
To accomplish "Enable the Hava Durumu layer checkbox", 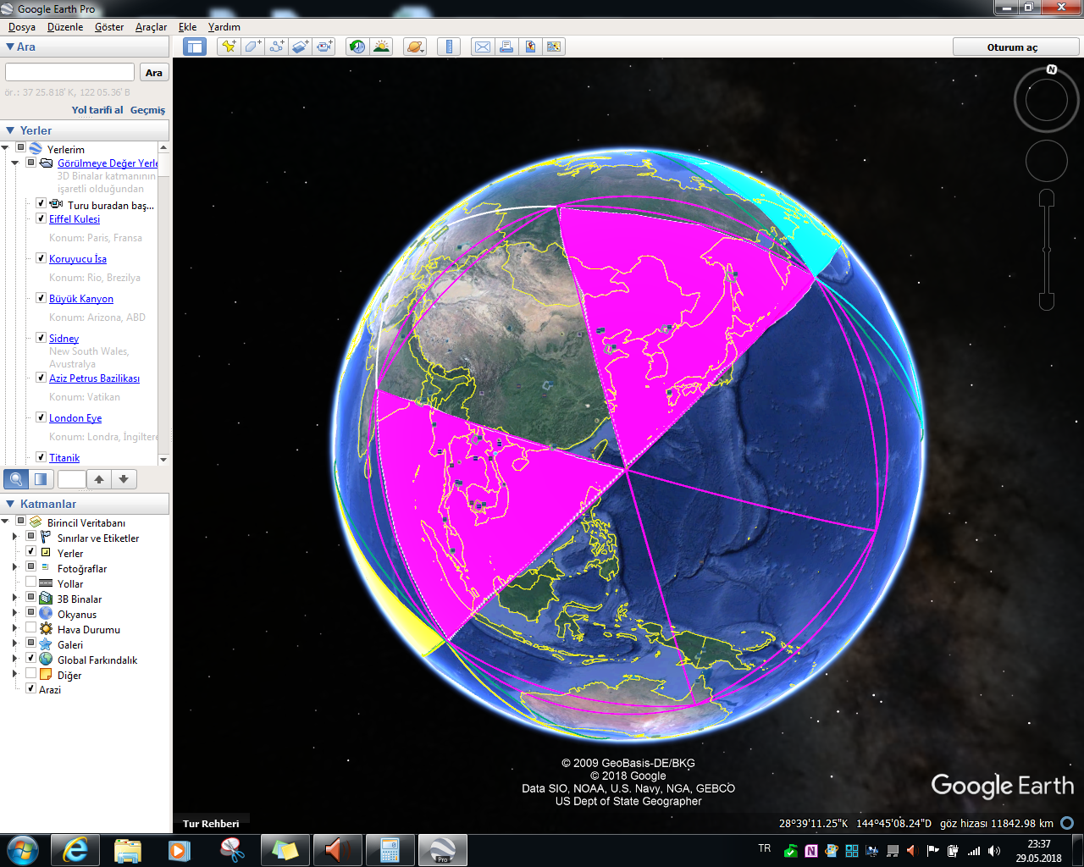I will point(31,628).
